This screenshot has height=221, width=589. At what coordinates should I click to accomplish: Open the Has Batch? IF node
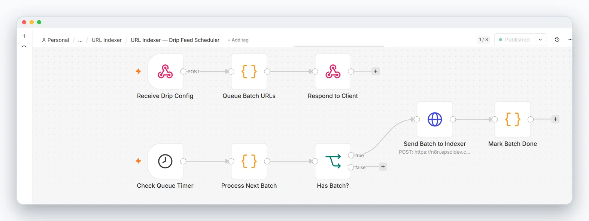(333, 161)
